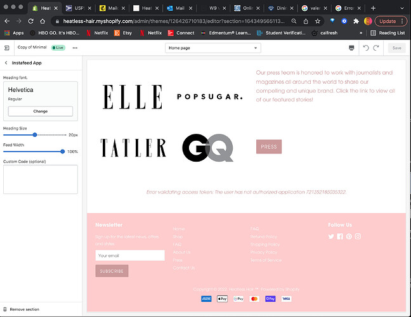Adjust the Feed Width slider handle
411x317 pixels.
click(x=62, y=152)
